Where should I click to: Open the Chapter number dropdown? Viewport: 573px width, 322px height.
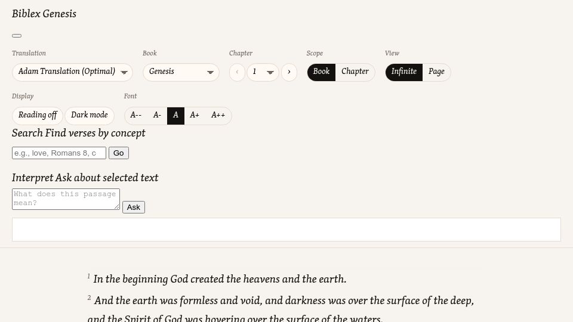pos(263,72)
